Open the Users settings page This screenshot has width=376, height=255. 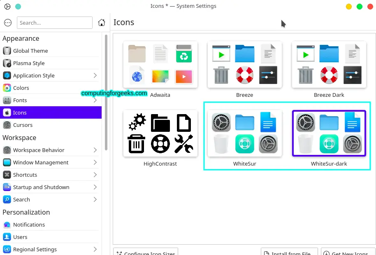point(51,237)
